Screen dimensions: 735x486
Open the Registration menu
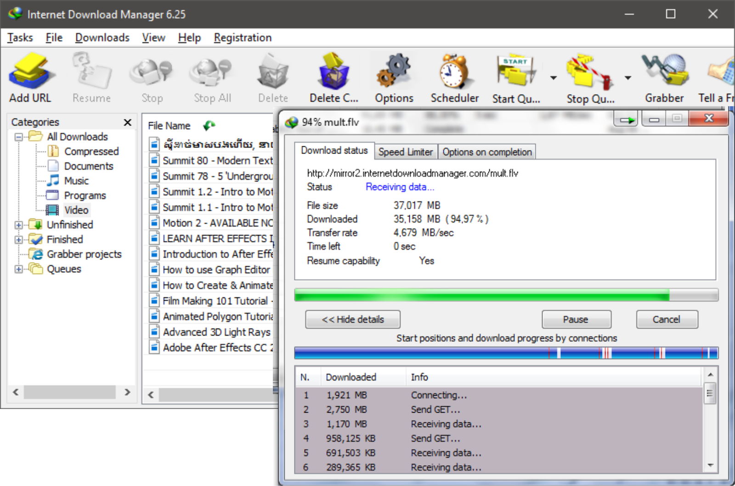[243, 38]
